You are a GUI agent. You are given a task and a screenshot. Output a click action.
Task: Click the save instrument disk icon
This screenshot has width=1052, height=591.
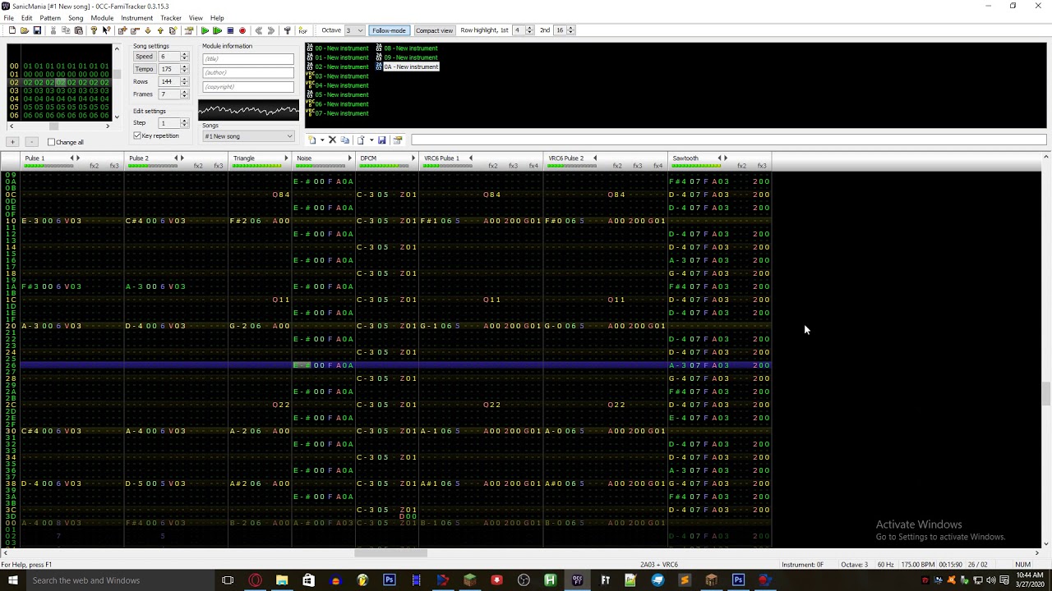pos(381,140)
